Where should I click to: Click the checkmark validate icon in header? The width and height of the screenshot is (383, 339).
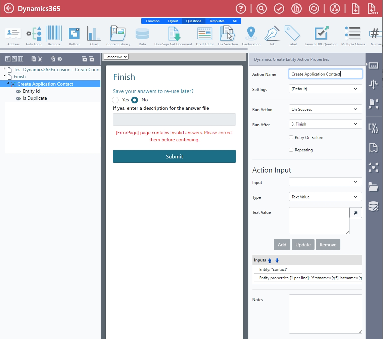[x=279, y=8]
